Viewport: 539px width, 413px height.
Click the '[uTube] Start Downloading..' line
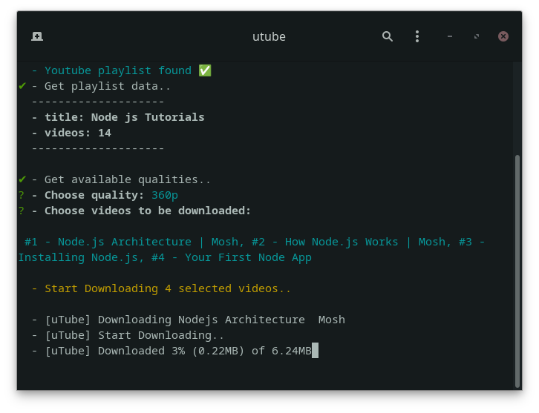tap(128, 335)
